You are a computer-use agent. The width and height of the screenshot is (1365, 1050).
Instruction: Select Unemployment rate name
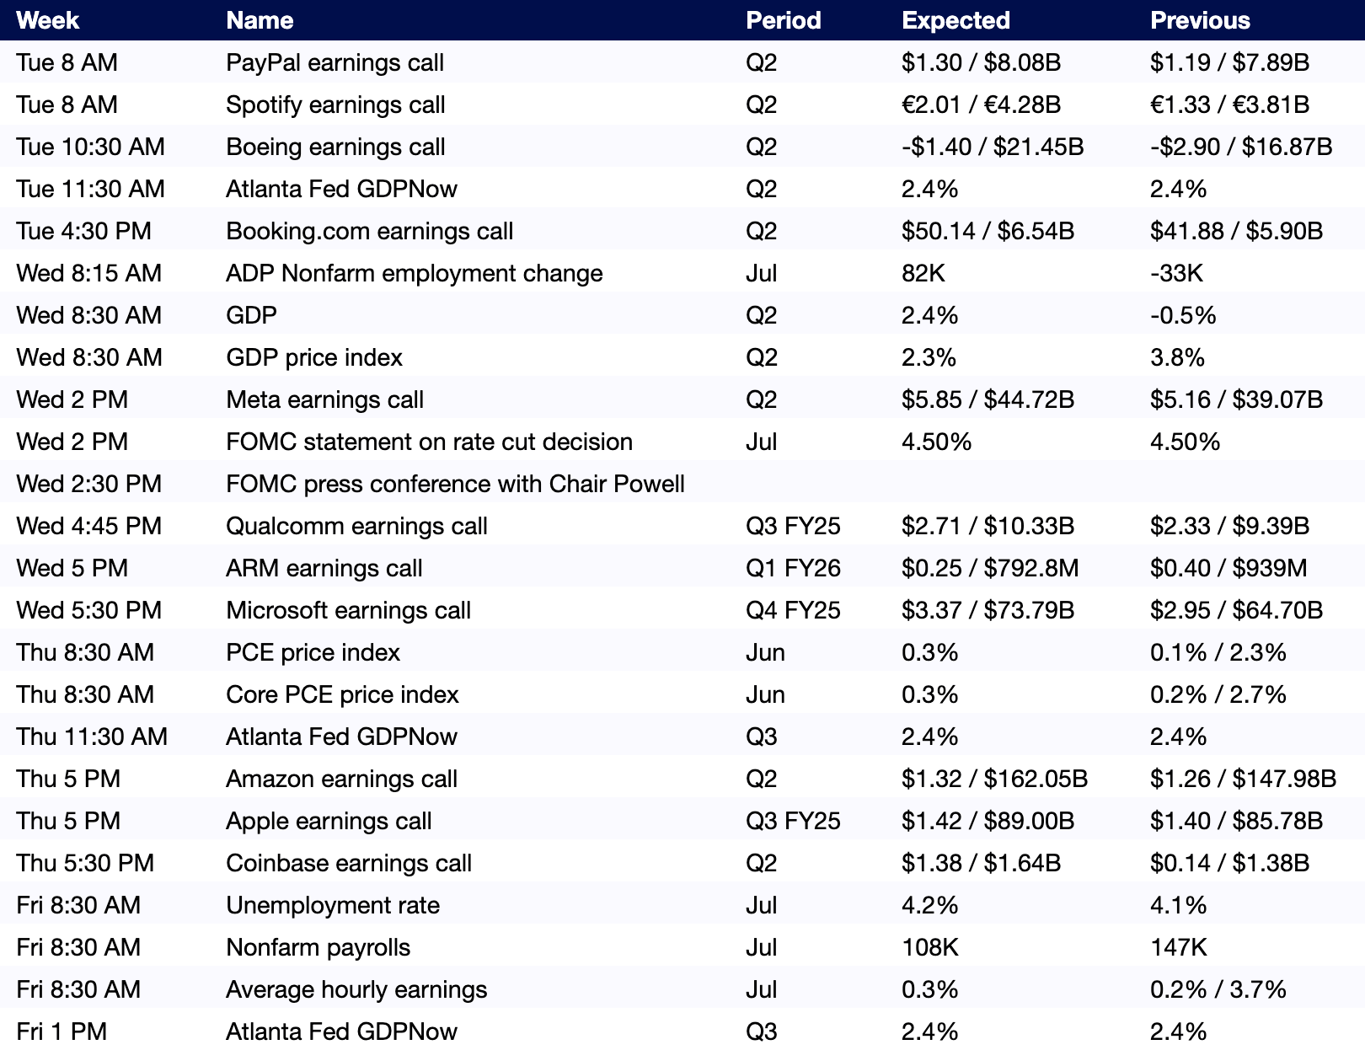click(x=333, y=905)
